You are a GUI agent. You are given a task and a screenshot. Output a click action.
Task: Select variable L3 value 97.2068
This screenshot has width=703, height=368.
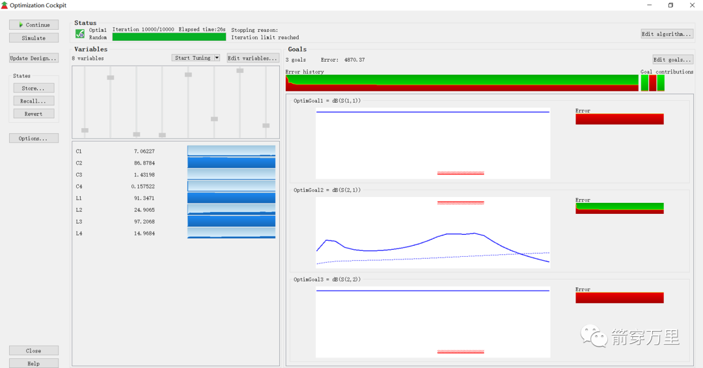coord(144,222)
